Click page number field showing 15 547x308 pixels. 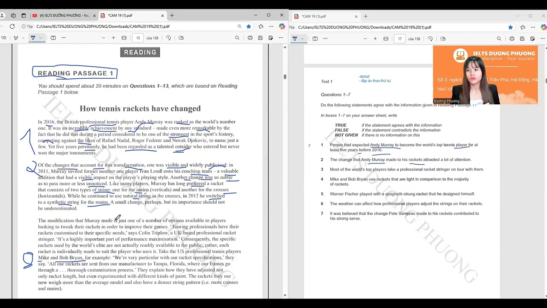click(138, 38)
